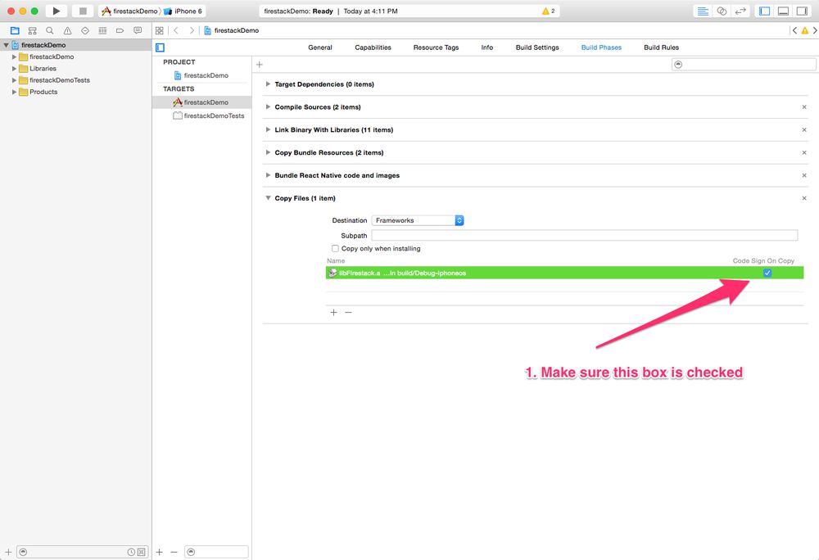The image size is (819, 560).
Task: Switch to the standard editor view
Action: (x=703, y=11)
